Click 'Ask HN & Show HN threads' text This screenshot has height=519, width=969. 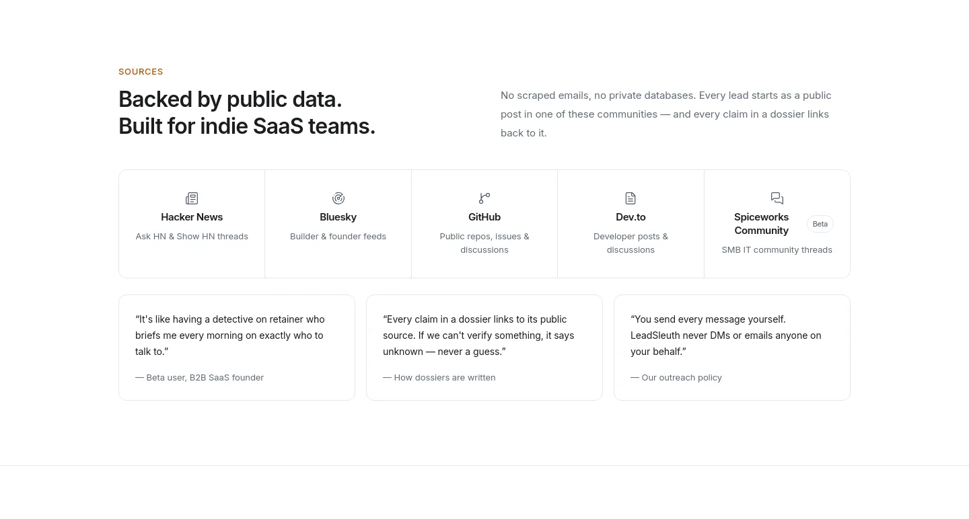pyautogui.click(x=192, y=237)
